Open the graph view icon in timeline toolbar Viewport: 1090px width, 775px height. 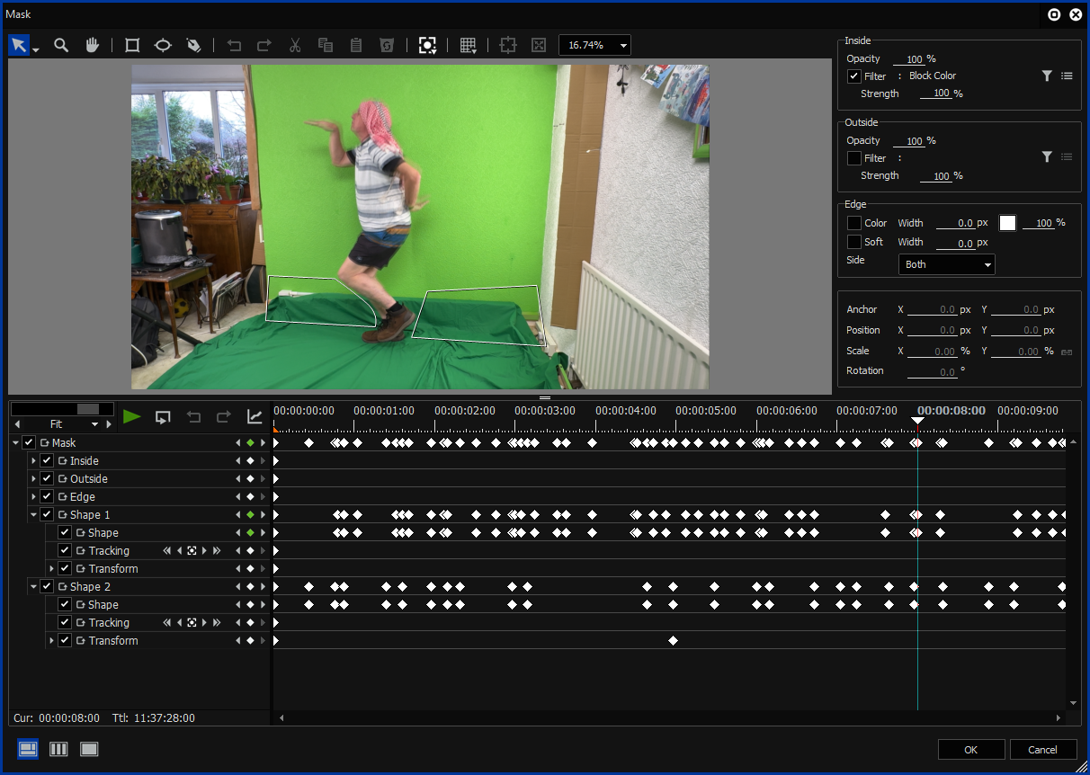tap(255, 417)
